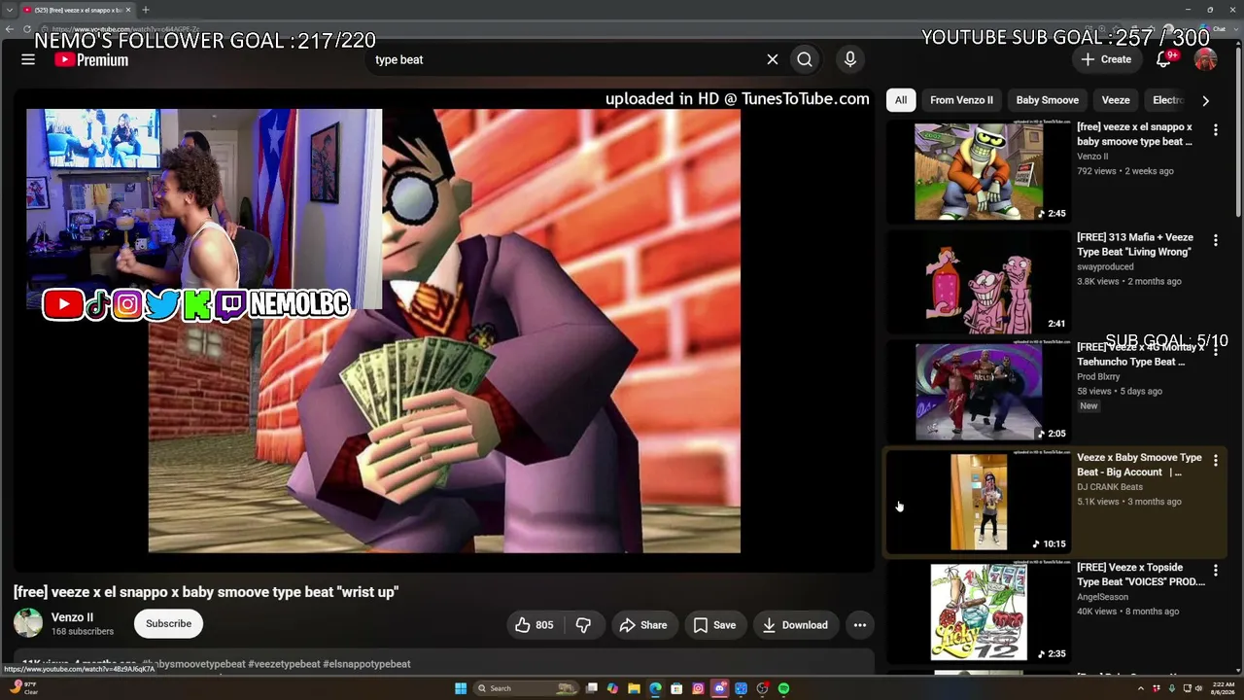Image resolution: width=1244 pixels, height=700 pixels.
Task: Save the video to a playlist
Action: [714, 625]
